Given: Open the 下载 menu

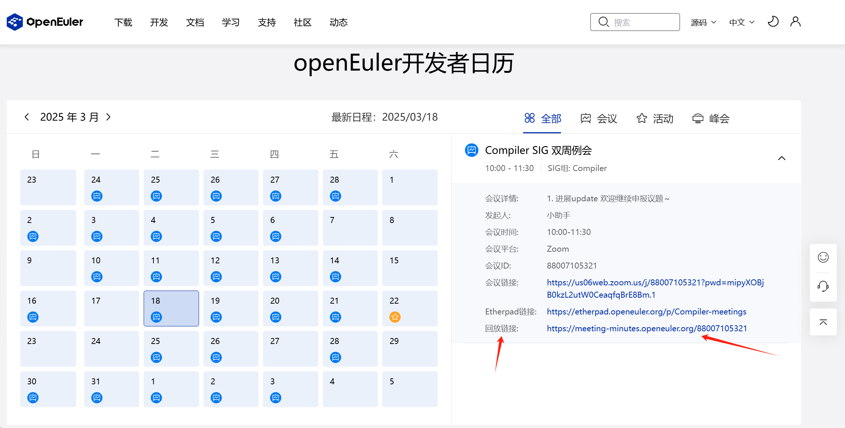Looking at the screenshot, I should [123, 22].
